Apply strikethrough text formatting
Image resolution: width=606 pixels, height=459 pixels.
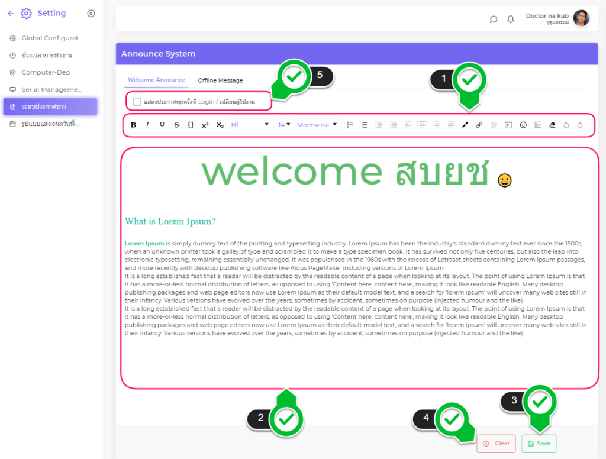click(176, 125)
